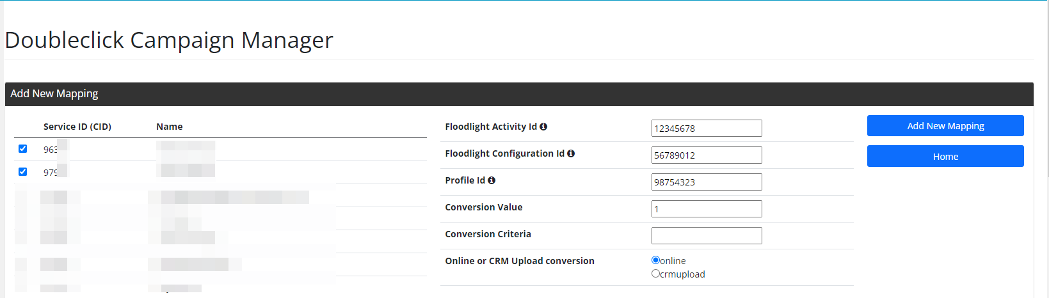Screen dimensions: 1049x298
Task: Click the Floodlight Activity Id info icon
Action: point(543,127)
